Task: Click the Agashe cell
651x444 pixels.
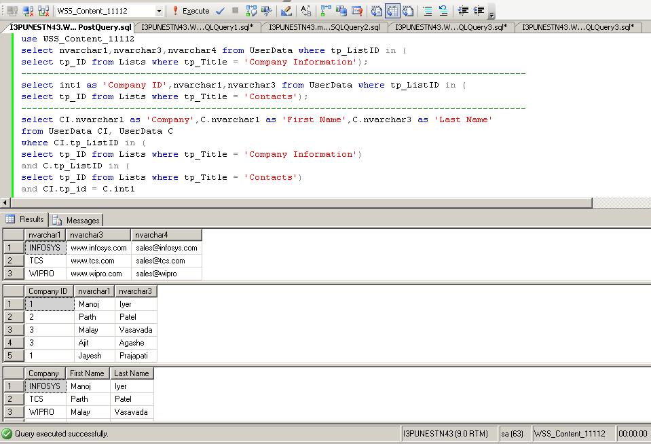Action: click(x=136, y=343)
